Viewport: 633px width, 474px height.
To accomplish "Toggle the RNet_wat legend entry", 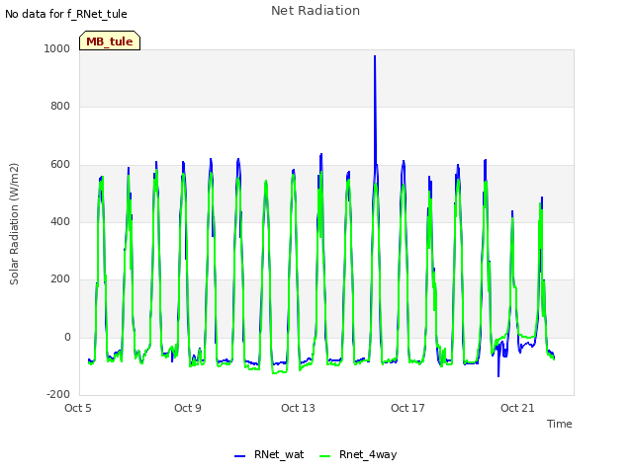I will [269, 454].
